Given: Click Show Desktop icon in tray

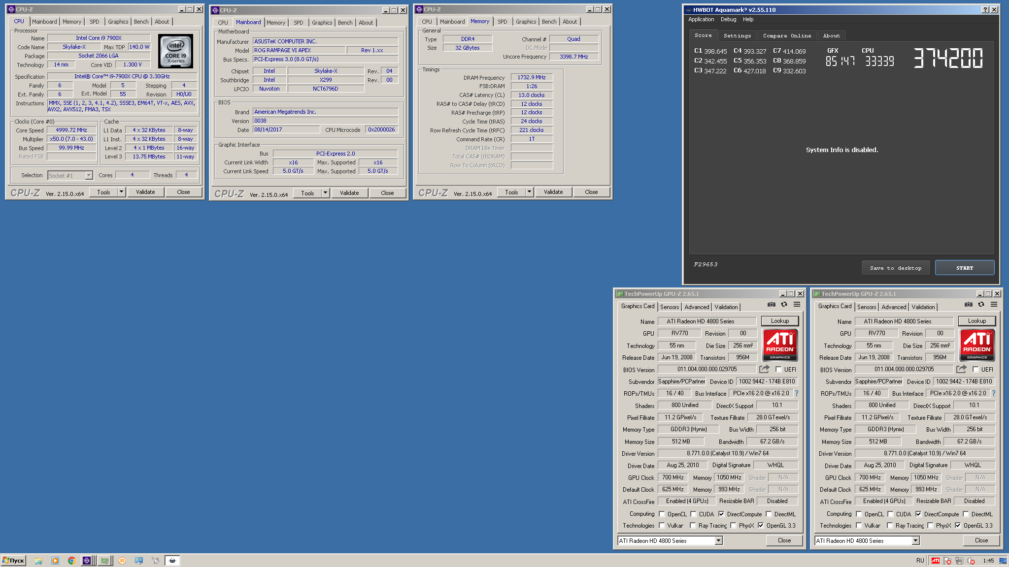Looking at the screenshot, I should [x=1003, y=561].
